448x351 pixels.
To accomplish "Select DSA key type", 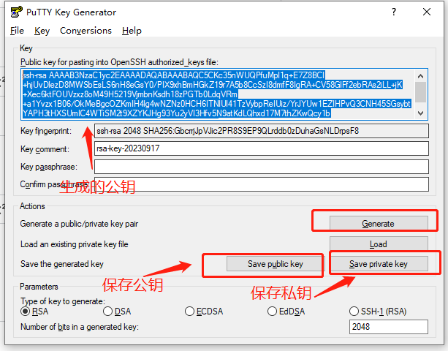I will tap(107, 312).
